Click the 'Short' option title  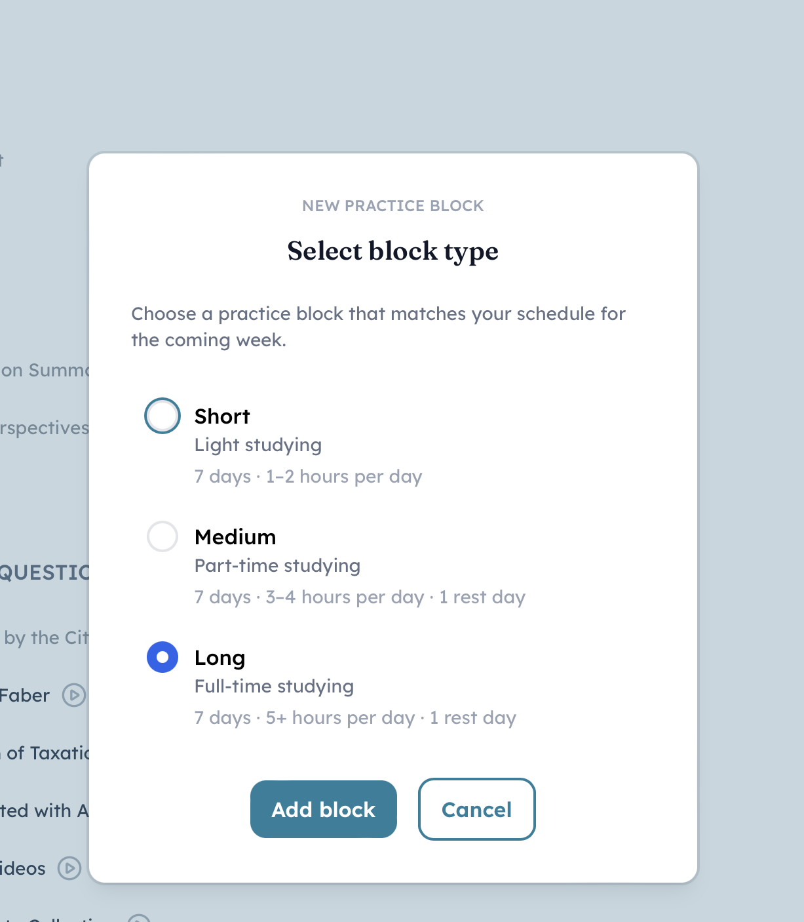click(x=222, y=416)
